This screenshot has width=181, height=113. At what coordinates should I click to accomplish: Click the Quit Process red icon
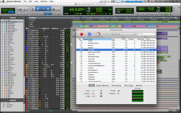82,34
